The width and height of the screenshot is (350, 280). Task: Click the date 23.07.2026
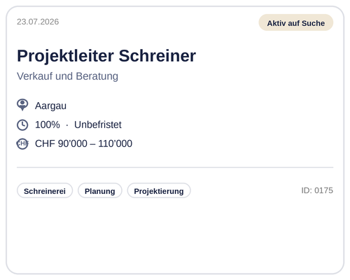[38, 22]
